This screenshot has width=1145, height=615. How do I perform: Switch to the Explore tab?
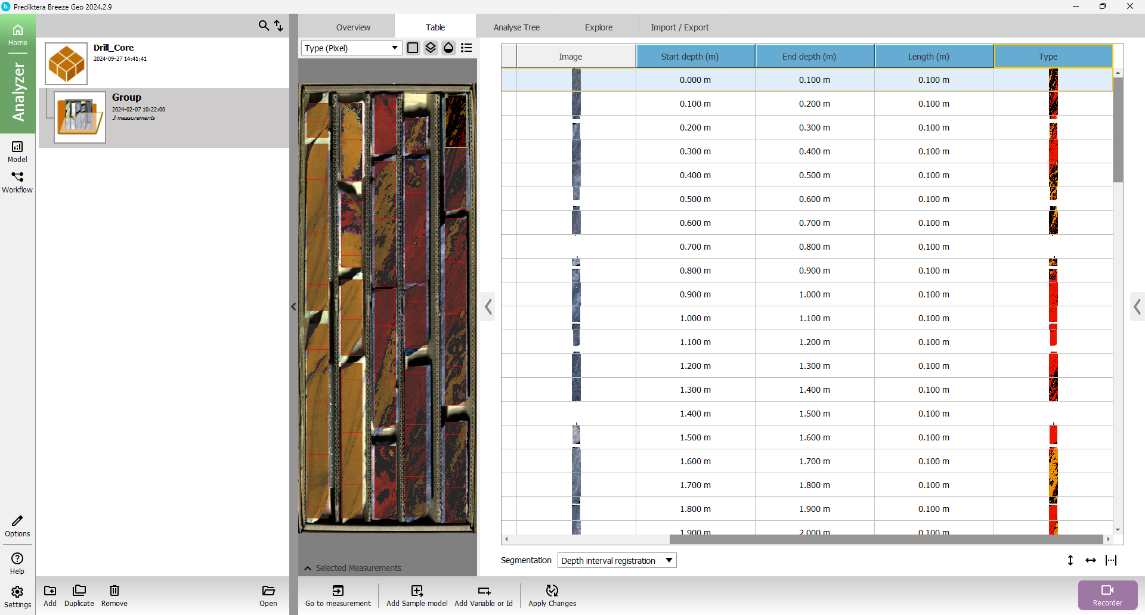pos(598,27)
